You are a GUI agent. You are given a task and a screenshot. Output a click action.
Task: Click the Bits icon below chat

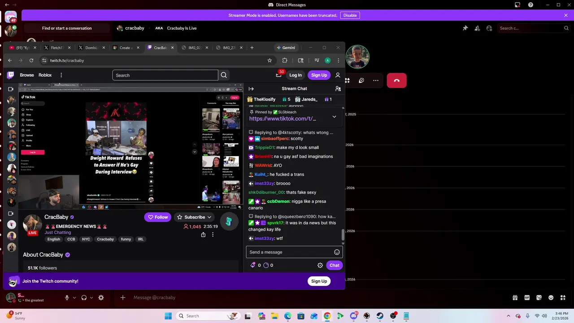point(253,265)
